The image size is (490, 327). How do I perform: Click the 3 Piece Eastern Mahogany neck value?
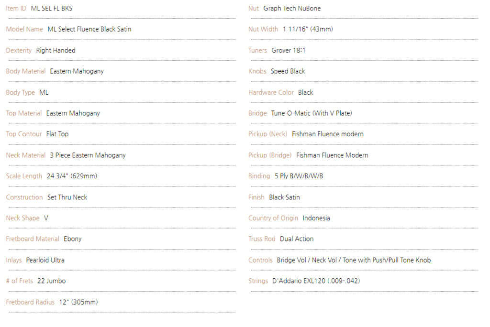click(x=88, y=155)
